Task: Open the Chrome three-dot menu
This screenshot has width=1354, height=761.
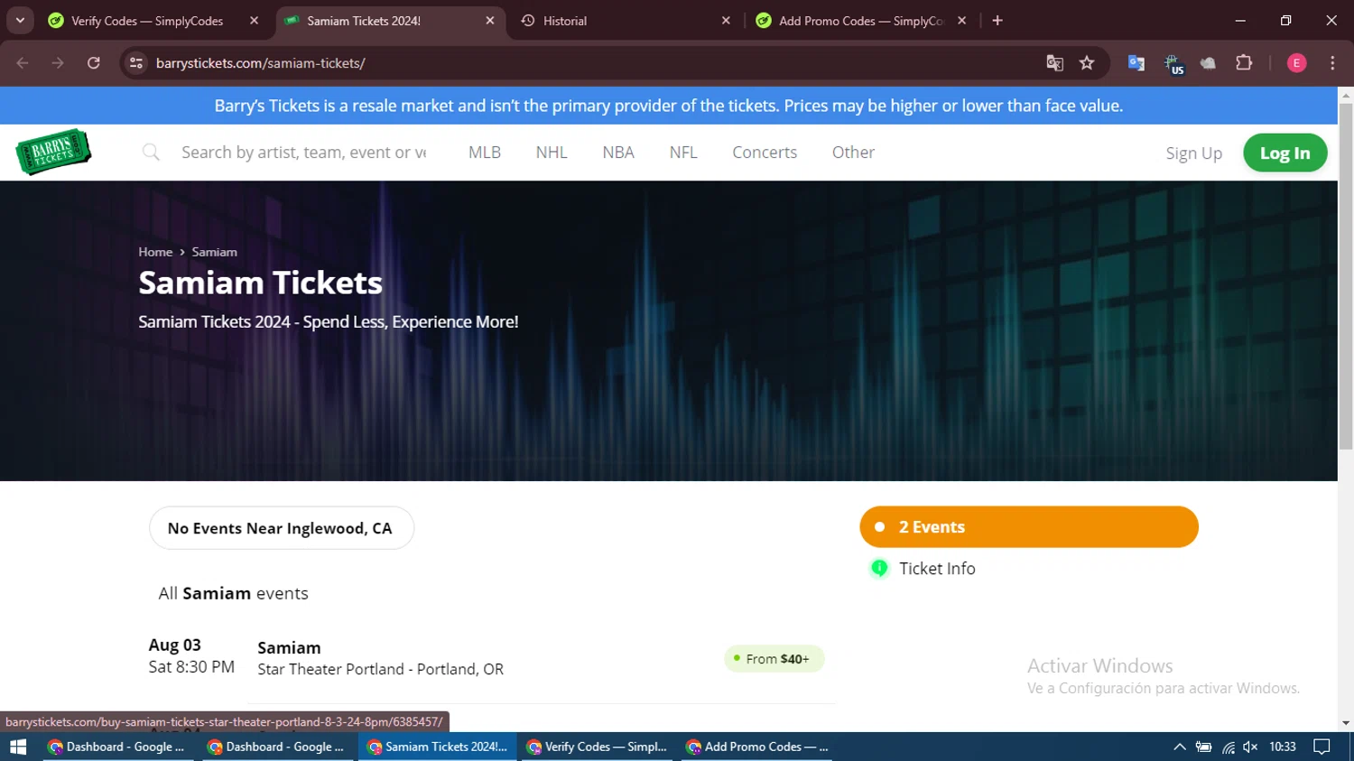Action: click(1332, 63)
